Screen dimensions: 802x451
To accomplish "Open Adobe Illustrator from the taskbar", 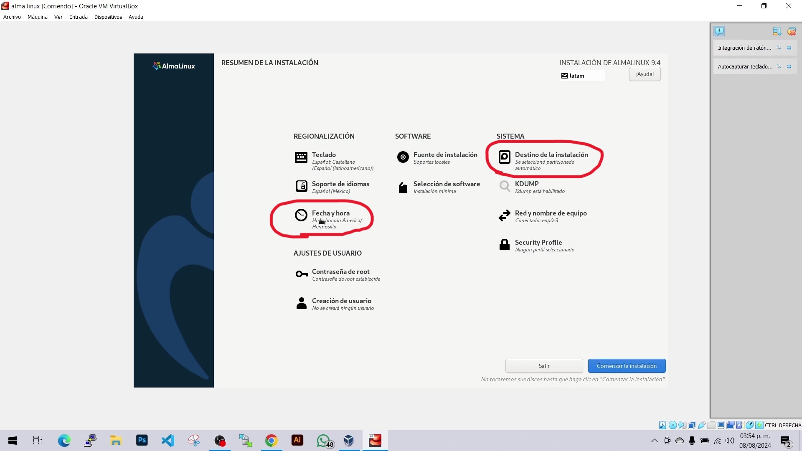I will pos(297,441).
